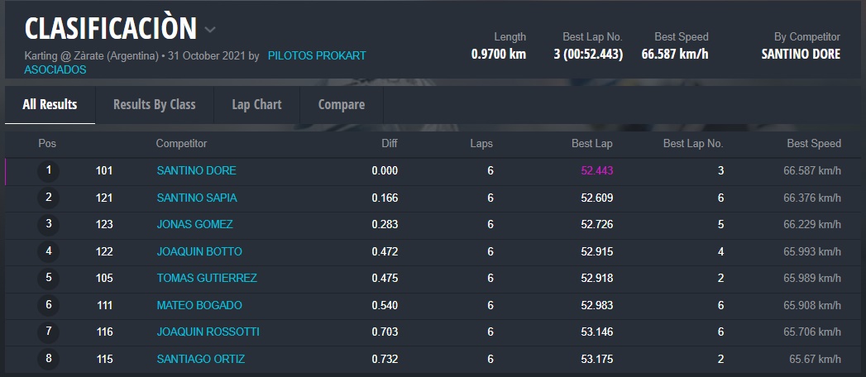Click the position 4 circle badge

pos(49,251)
